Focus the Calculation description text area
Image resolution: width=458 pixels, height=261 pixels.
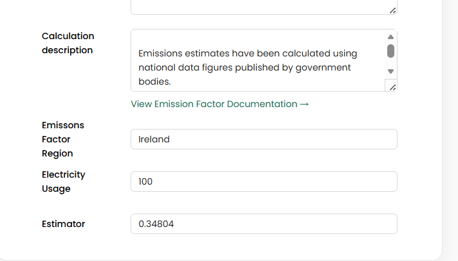257,61
